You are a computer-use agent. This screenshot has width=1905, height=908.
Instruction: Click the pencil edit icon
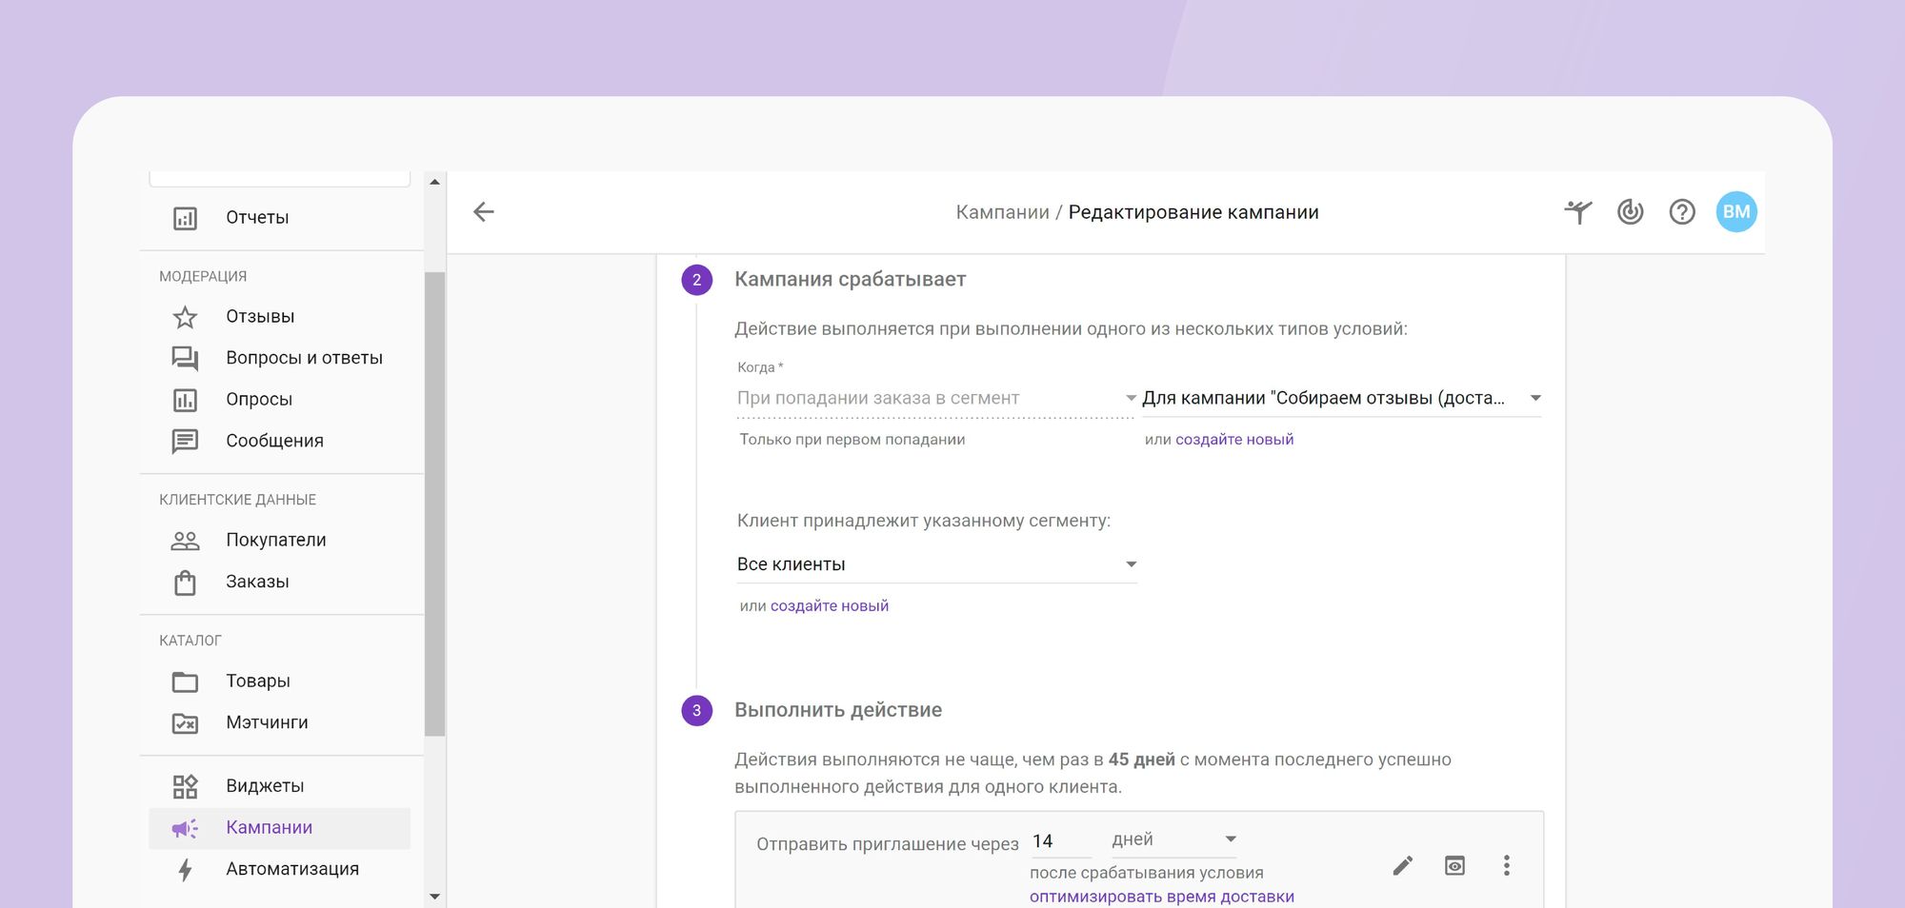[1402, 865]
